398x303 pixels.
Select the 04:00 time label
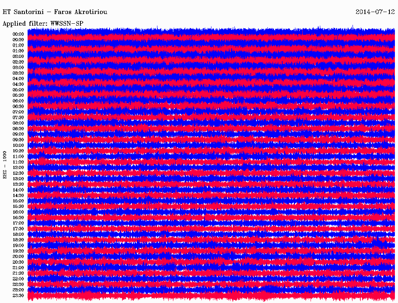tap(18, 79)
